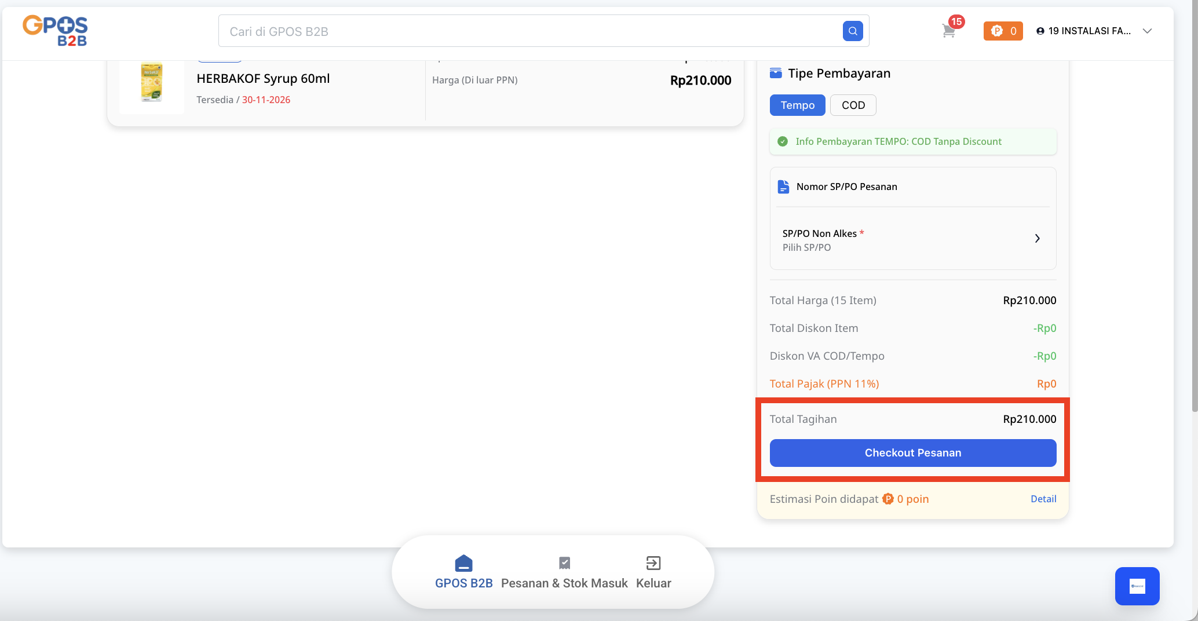
Task: Click the Nomor SP/PO Pesanan document icon
Action: pos(783,187)
